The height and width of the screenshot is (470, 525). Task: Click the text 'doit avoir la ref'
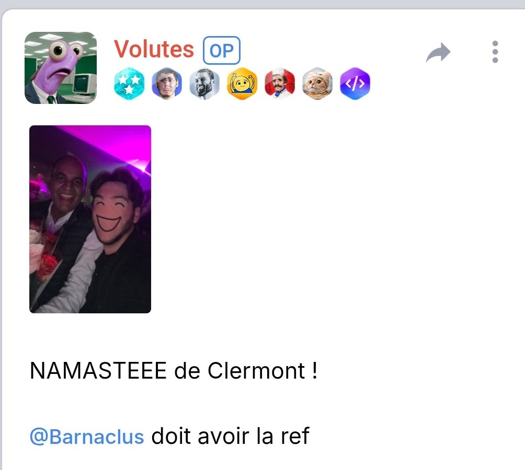230,436
